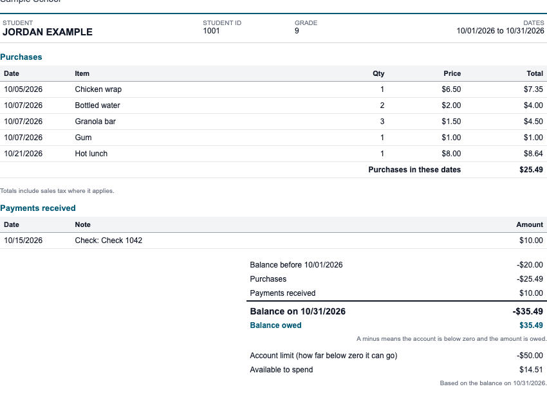Select the student ID value 1001

tap(212, 31)
